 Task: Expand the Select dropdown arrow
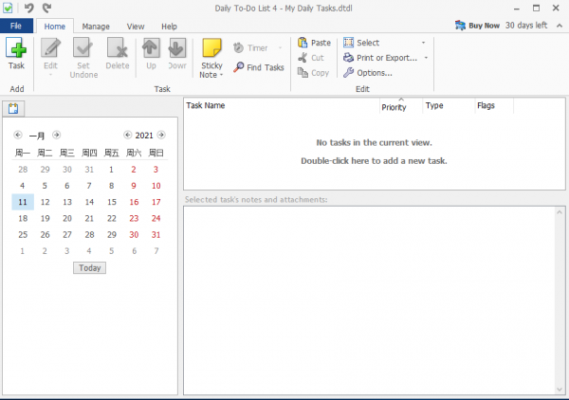point(423,43)
